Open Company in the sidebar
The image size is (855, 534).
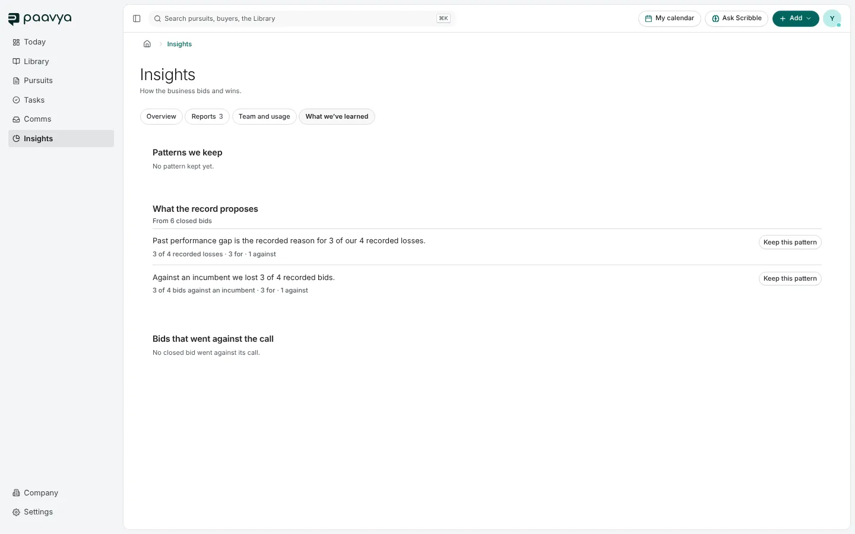point(61,493)
